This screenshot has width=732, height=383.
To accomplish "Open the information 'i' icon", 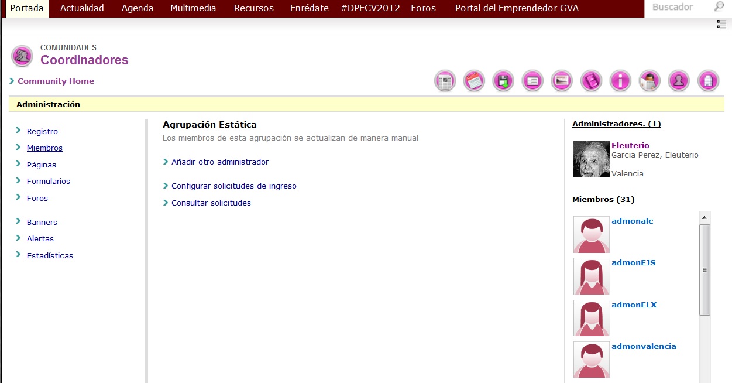I will (x=620, y=81).
